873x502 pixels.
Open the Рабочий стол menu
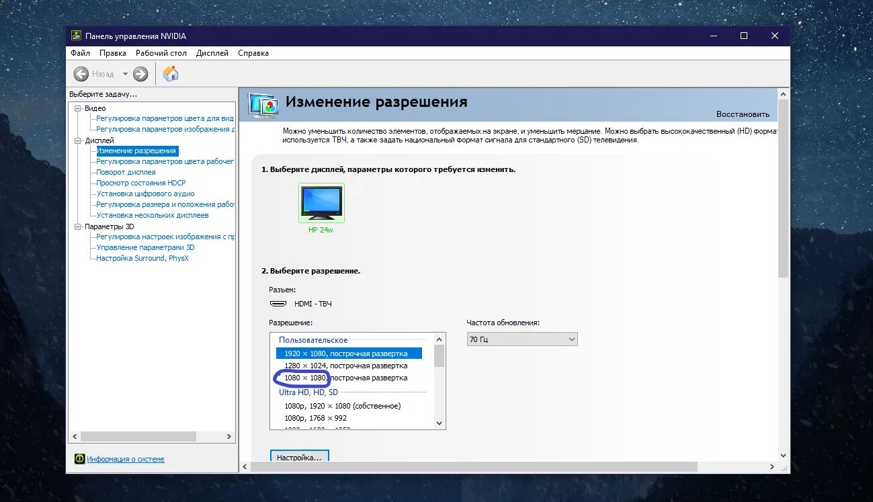161,53
